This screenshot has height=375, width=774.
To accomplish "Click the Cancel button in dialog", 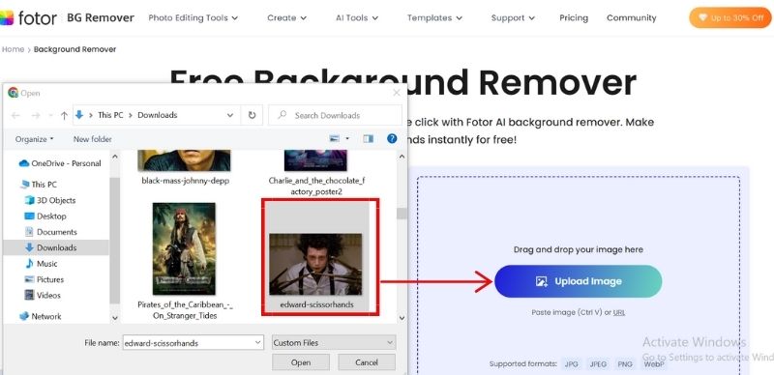I will [x=367, y=362].
